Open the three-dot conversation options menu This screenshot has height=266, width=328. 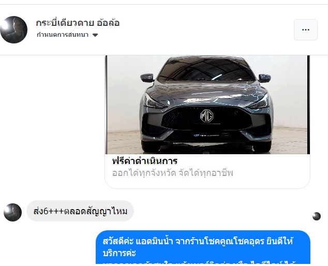pos(306,29)
